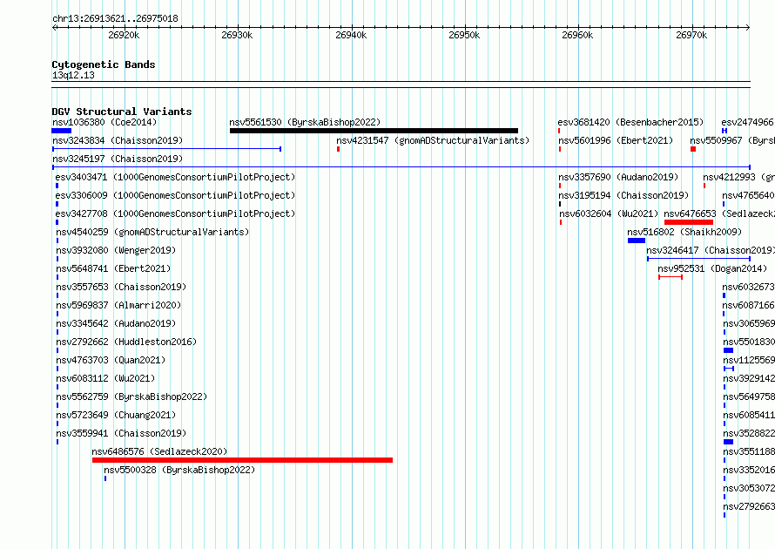775x549 pixels.
Task: Select nsv4763703 (Quan2021) label
Action: [111, 360]
